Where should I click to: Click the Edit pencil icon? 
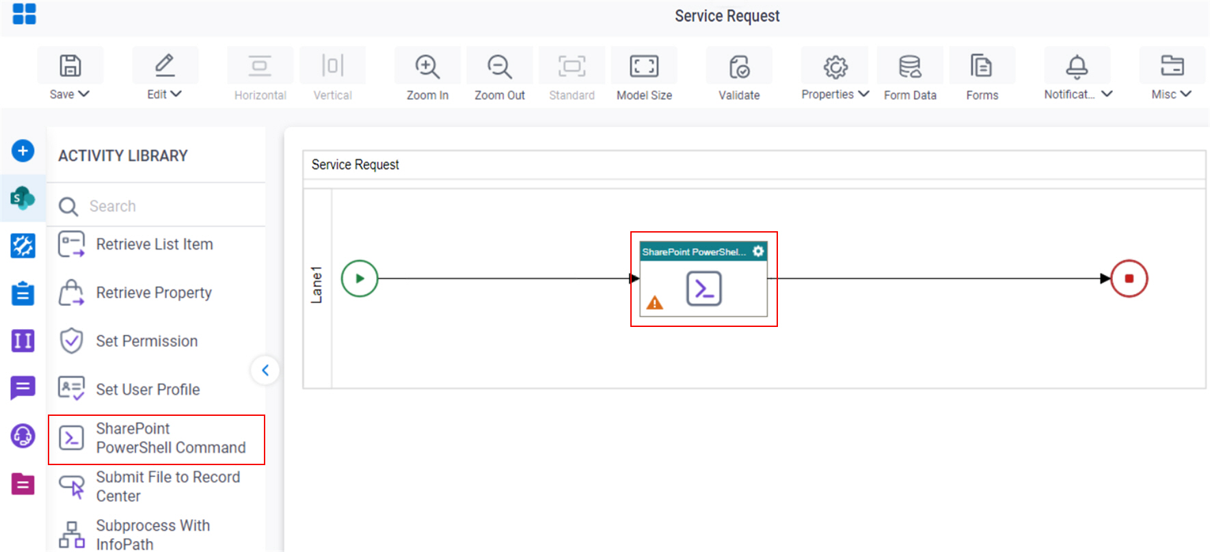tap(165, 66)
